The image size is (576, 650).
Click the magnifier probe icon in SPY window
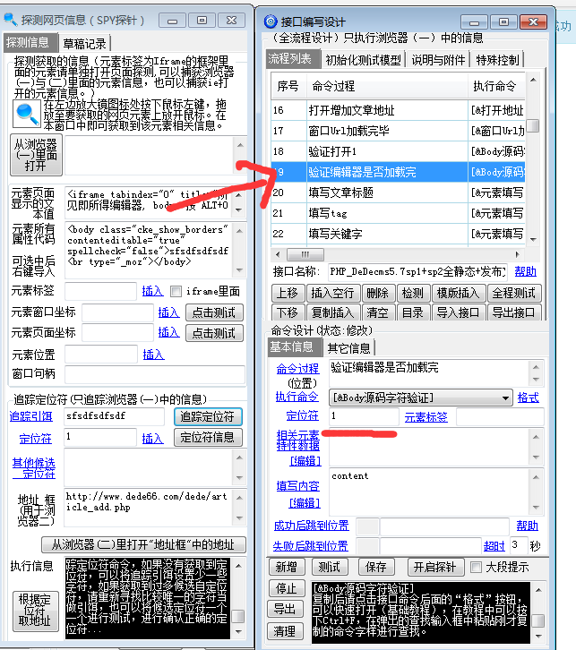point(27,114)
